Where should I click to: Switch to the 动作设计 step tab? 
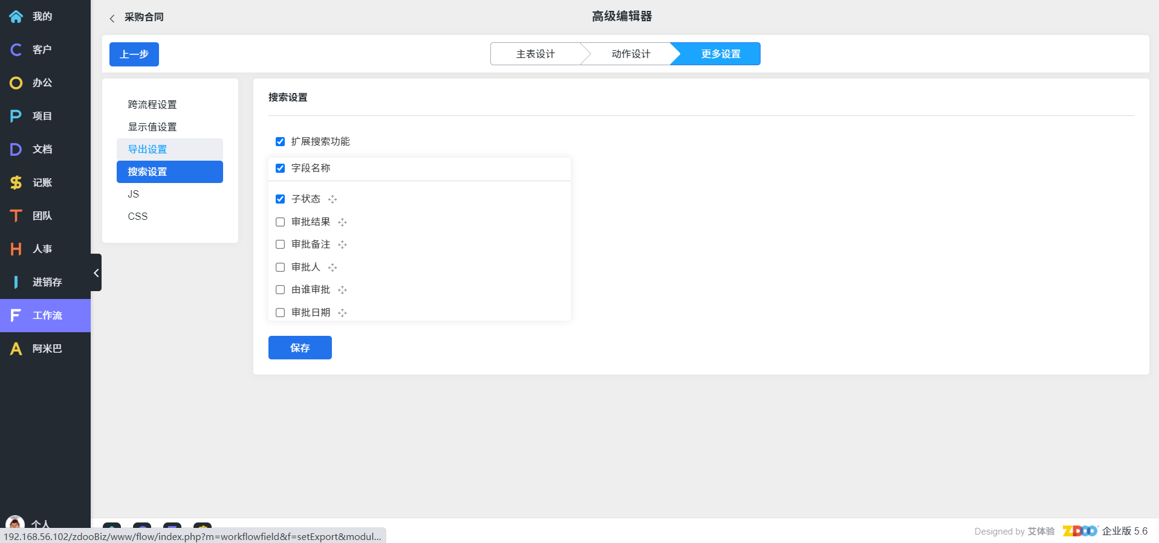click(631, 54)
